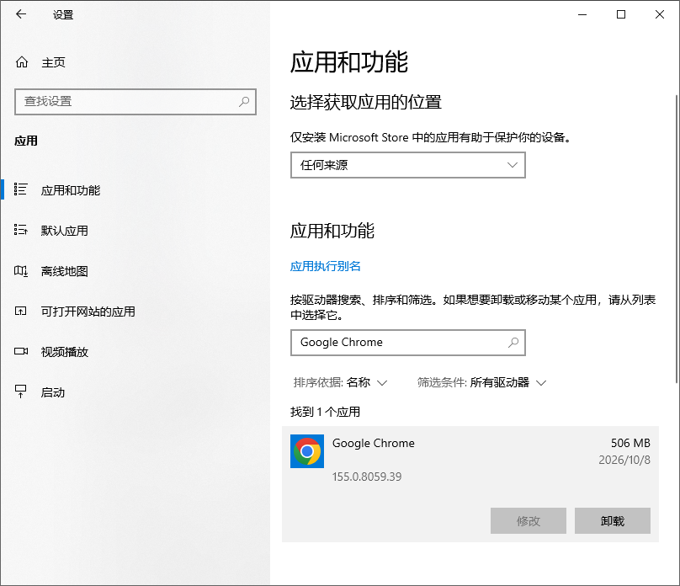Click the version 155.0.8059.39 text
The image size is (680, 586).
point(367,477)
